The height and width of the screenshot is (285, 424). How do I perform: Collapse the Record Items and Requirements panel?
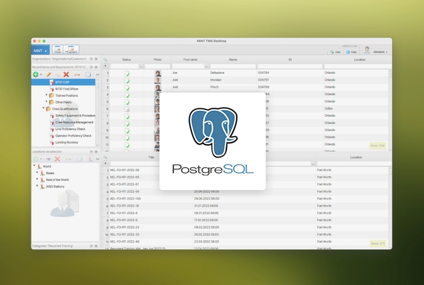coord(91,67)
